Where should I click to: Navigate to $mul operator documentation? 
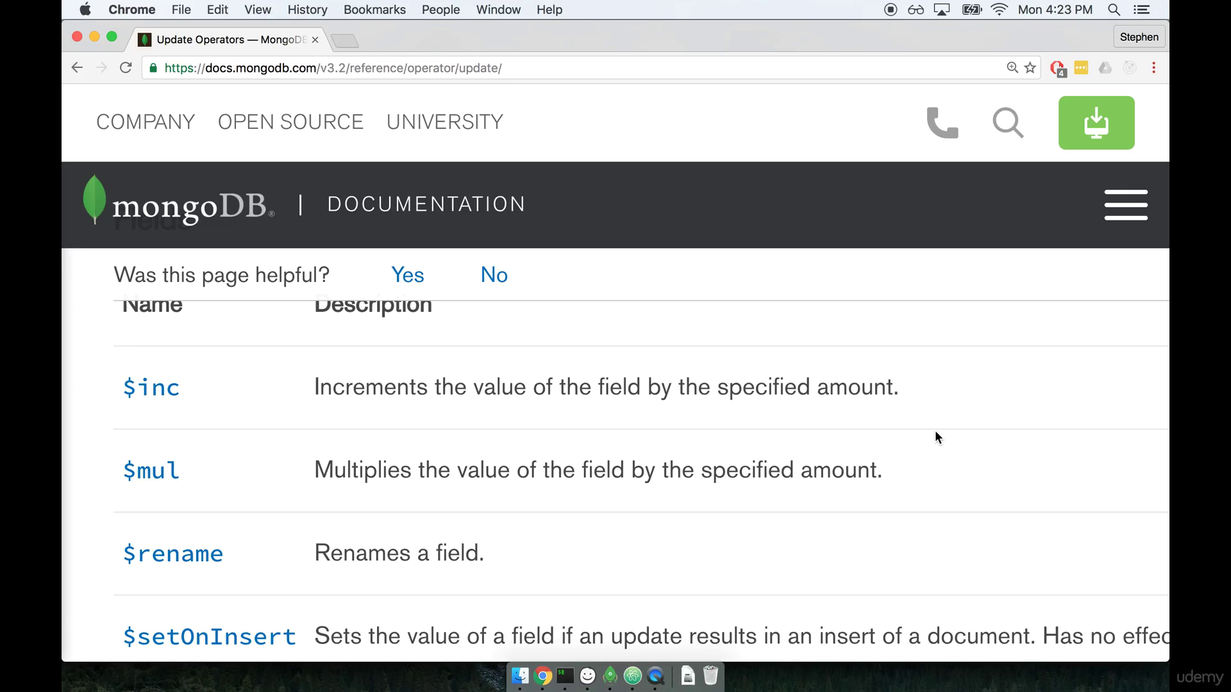coord(151,470)
